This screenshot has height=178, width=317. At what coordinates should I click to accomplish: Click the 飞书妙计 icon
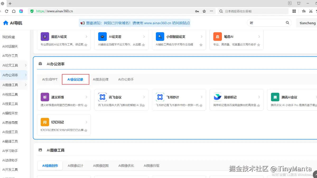click(160, 97)
